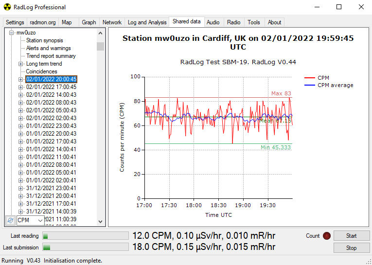Click the tree panel scrollbar thumb

(x=100, y=47)
